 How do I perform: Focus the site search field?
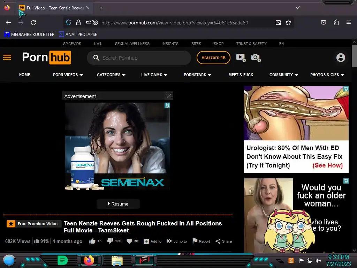(x=139, y=58)
